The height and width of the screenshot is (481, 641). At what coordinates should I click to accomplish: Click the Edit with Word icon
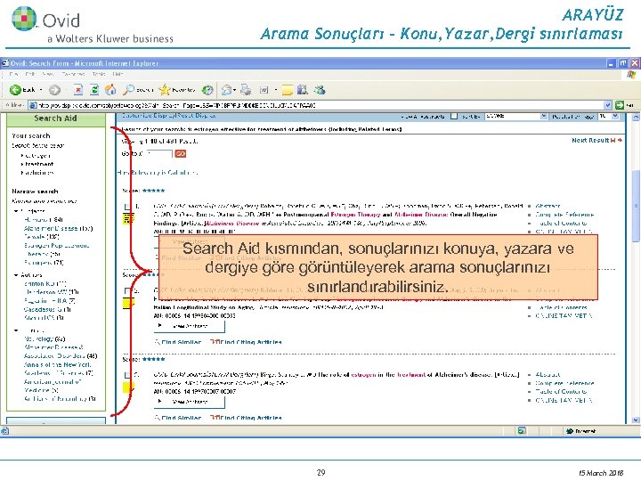point(264,90)
